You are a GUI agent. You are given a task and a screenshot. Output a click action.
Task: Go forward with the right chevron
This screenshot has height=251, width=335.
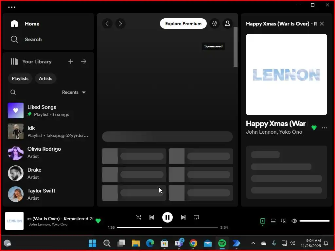(120, 24)
